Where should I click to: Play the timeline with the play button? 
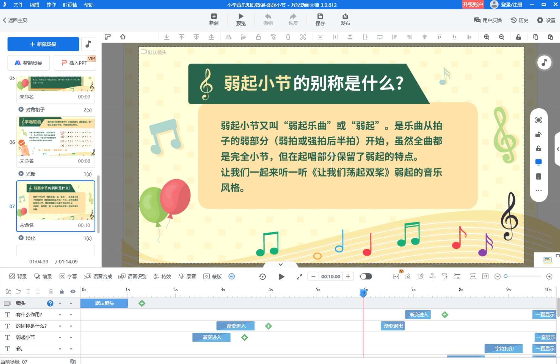point(282,276)
